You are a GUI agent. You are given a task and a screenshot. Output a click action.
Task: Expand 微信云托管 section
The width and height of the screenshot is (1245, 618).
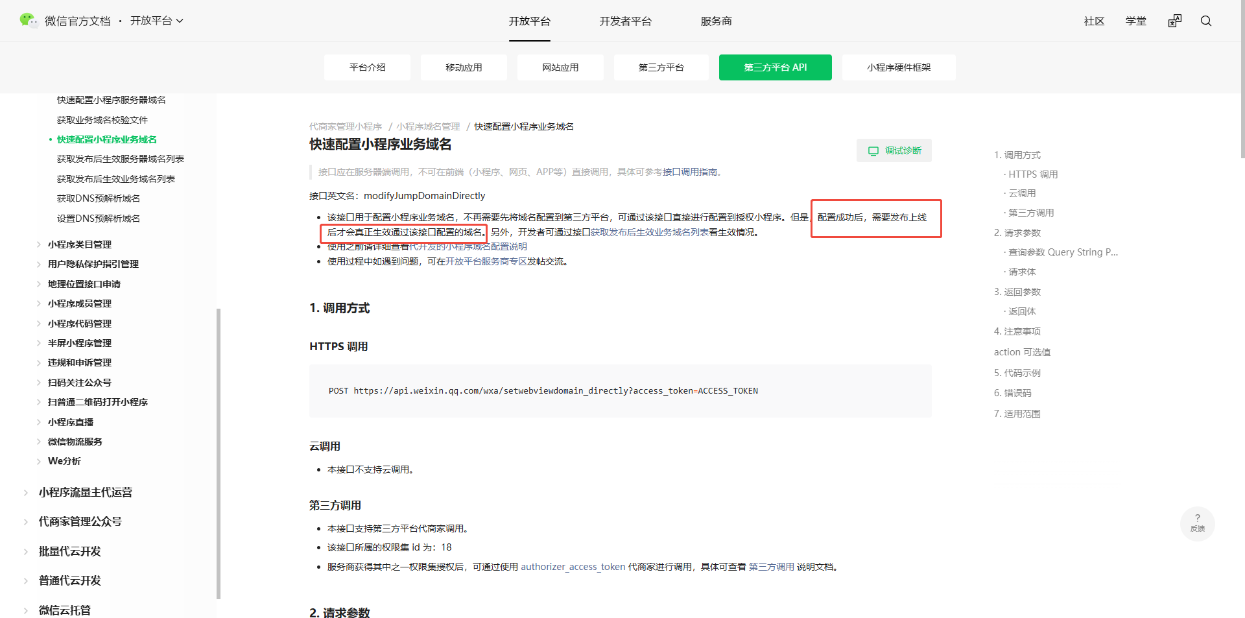click(65, 610)
